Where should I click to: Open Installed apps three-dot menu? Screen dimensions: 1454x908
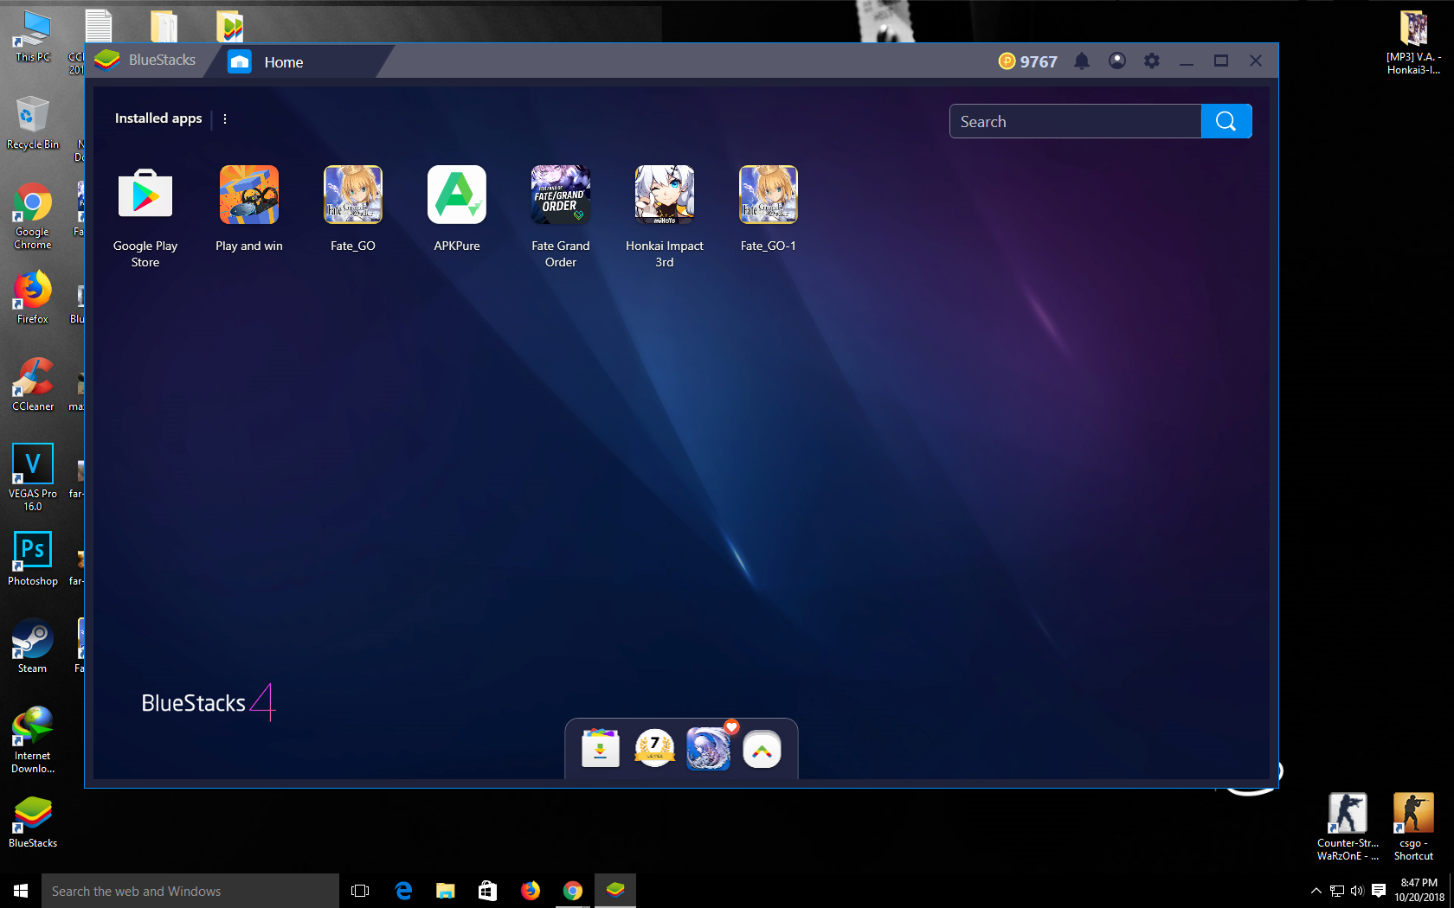click(x=225, y=119)
